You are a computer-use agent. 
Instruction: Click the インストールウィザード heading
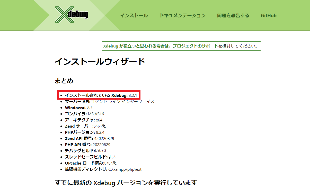click(x=100, y=62)
